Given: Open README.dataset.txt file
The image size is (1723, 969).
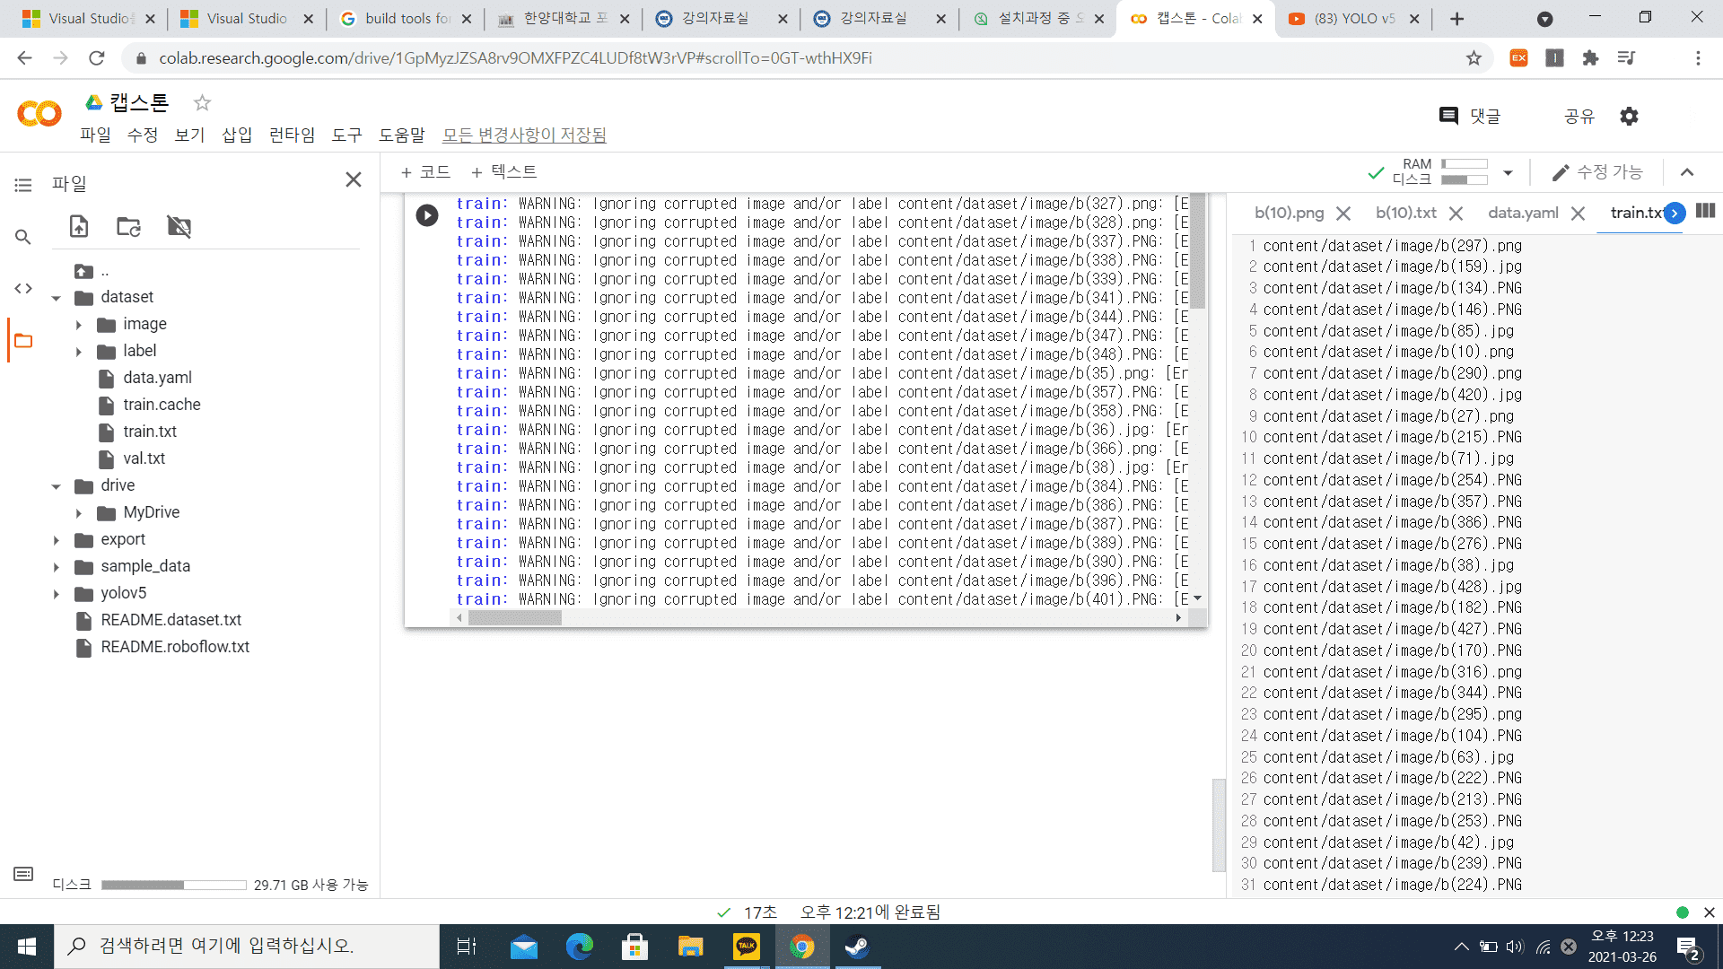Looking at the screenshot, I should pos(171,620).
